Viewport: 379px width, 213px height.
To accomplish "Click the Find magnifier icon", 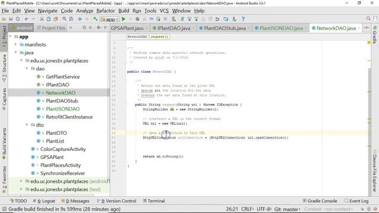I will [64, 19].
